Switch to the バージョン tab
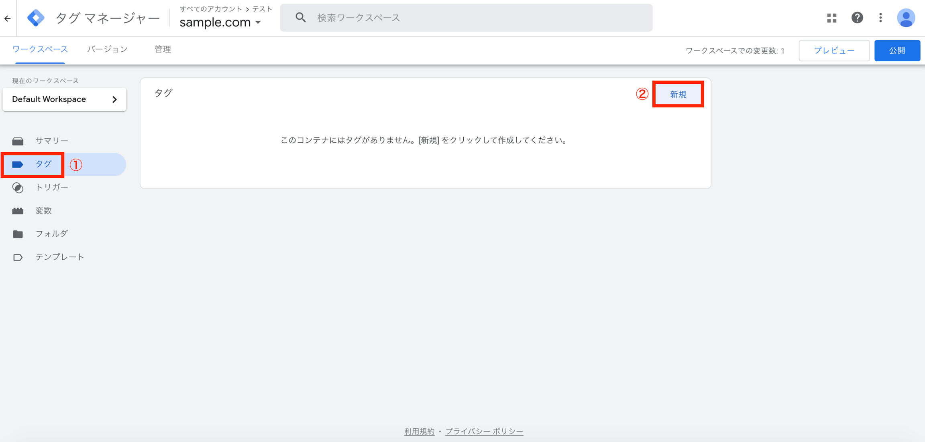925x442 pixels. click(107, 49)
